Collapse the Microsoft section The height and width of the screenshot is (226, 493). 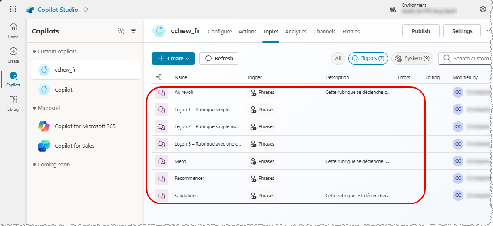(34, 108)
